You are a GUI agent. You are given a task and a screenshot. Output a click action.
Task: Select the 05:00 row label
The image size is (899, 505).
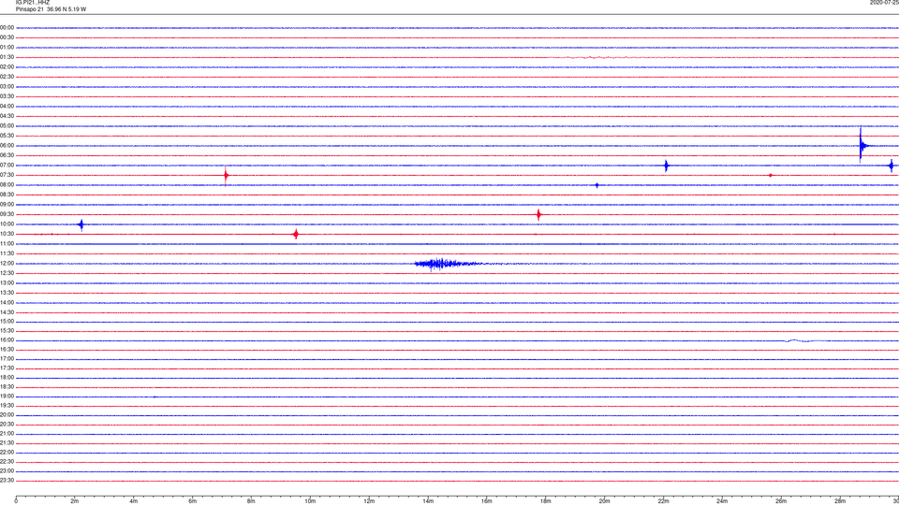pos(7,126)
